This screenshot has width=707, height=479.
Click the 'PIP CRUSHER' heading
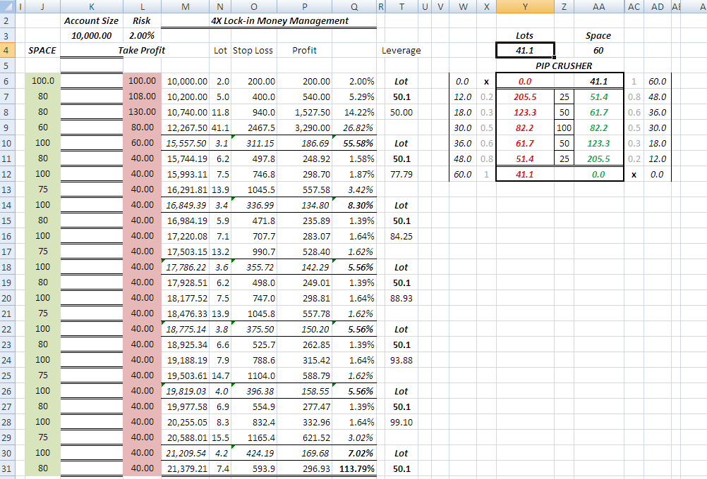coord(564,66)
